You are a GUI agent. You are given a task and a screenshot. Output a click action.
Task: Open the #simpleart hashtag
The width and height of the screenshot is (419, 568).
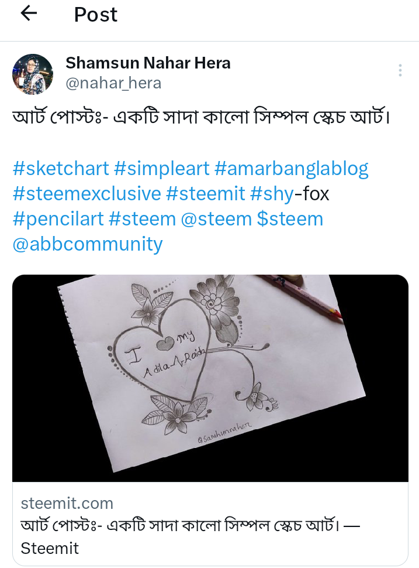click(x=162, y=169)
